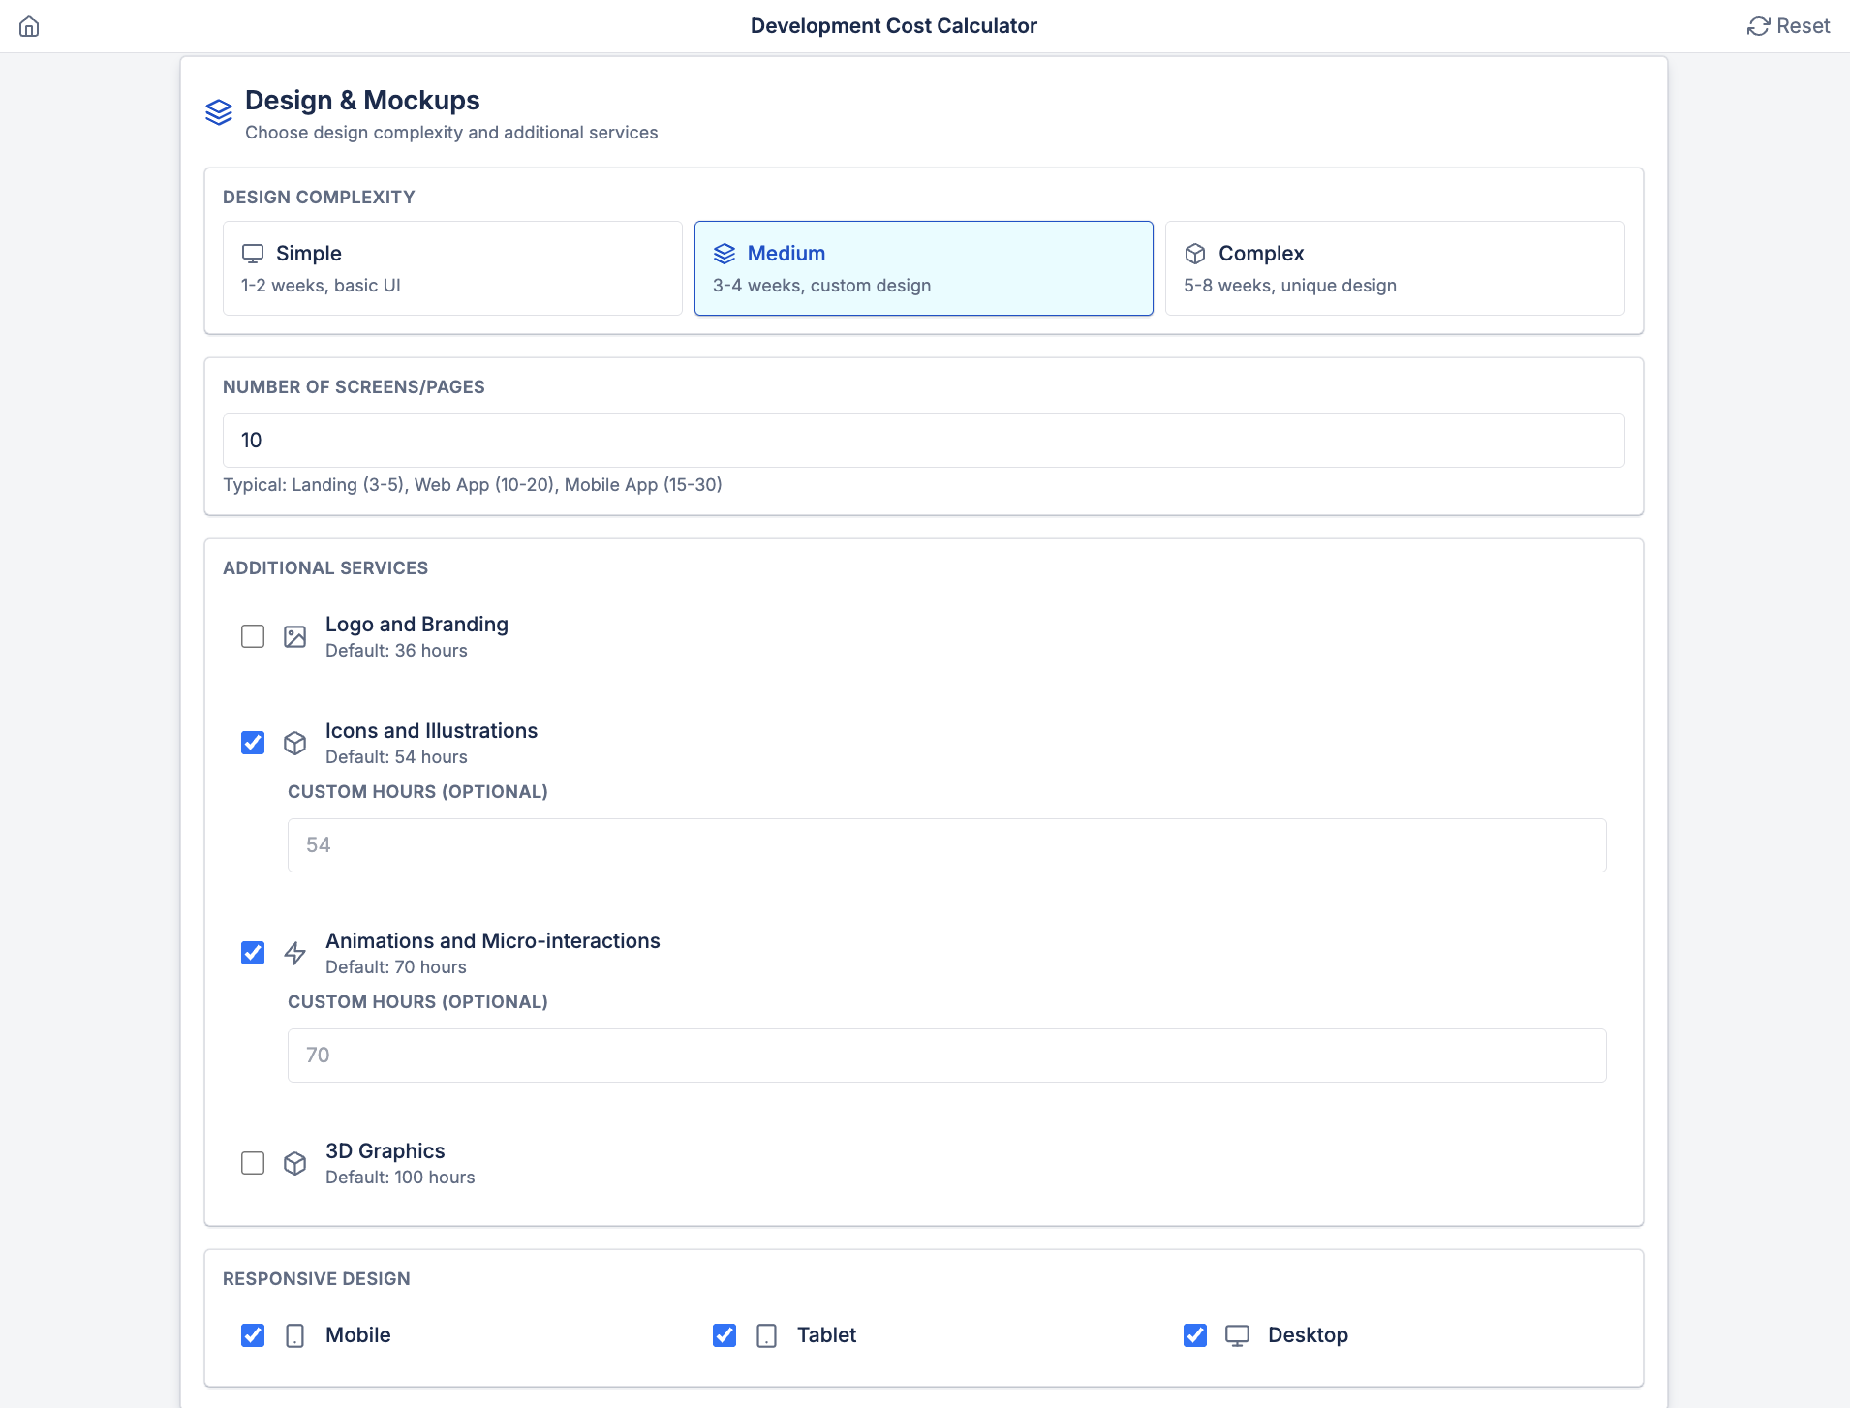Check the 3D Graphics checkbox
This screenshot has height=1408, width=1850.
[253, 1163]
